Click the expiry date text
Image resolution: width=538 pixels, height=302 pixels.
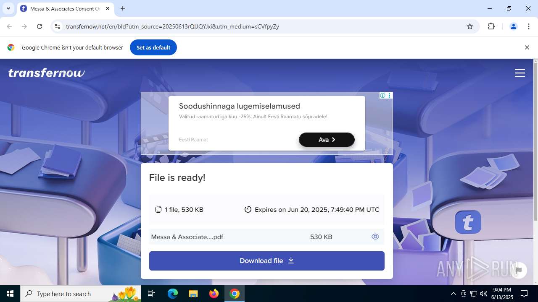pos(317,209)
